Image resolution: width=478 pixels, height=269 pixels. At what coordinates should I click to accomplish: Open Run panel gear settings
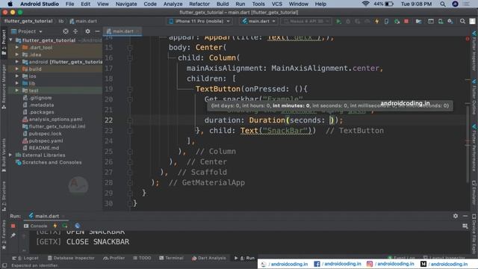(x=456, y=216)
